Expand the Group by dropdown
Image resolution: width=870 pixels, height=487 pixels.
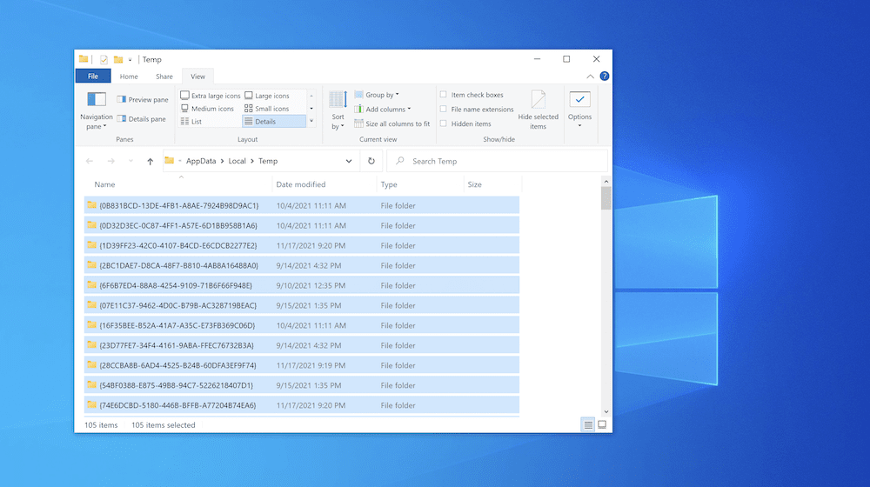pos(381,95)
